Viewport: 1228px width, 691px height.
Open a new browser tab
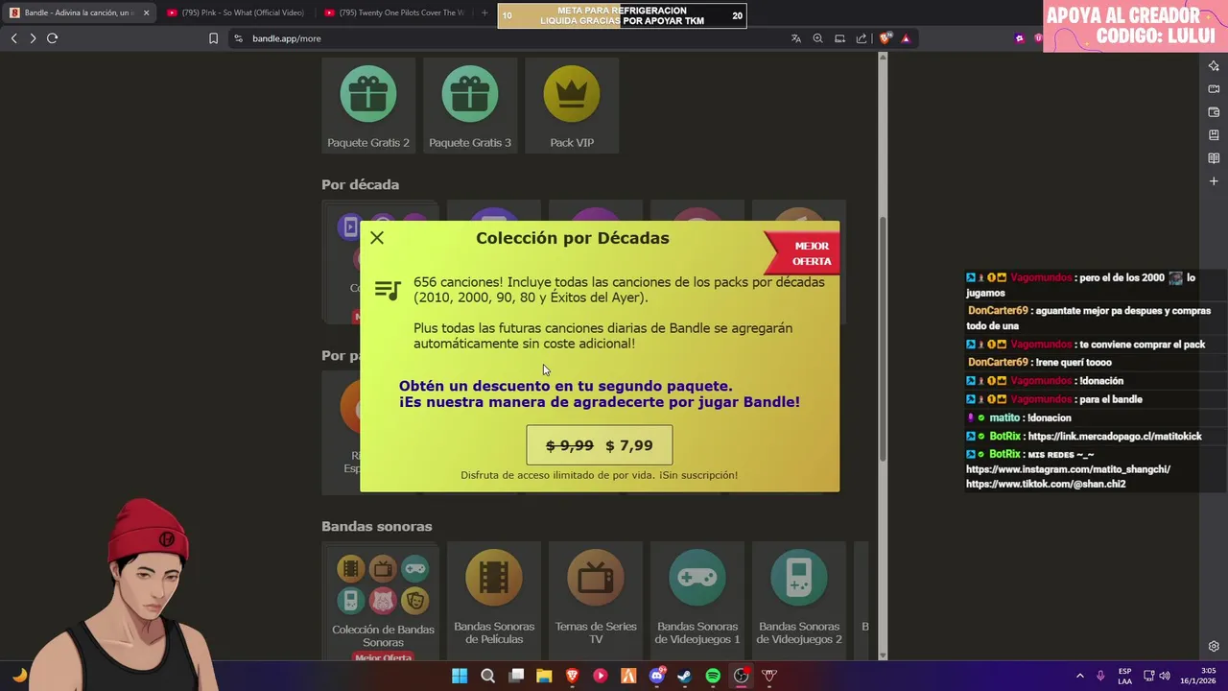click(484, 12)
